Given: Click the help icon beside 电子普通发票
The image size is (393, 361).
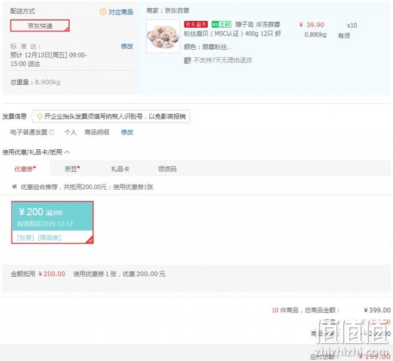Looking at the screenshot, I should click(52, 132).
